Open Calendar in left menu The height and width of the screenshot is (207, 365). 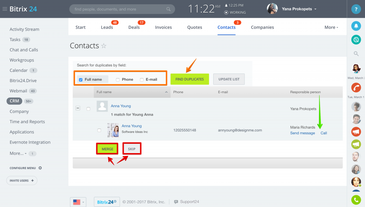(19, 70)
